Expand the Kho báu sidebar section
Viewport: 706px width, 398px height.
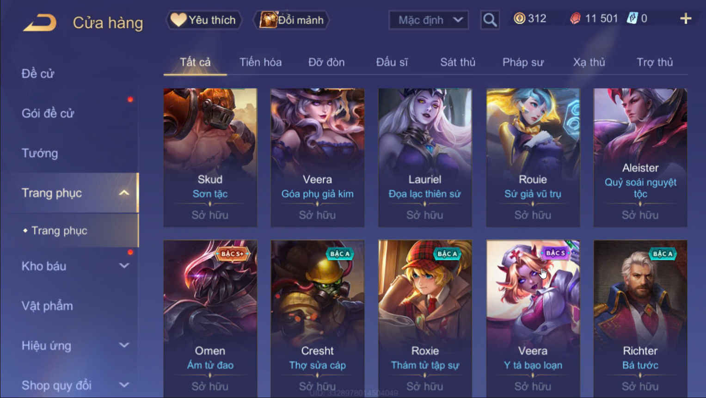[124, 266]
